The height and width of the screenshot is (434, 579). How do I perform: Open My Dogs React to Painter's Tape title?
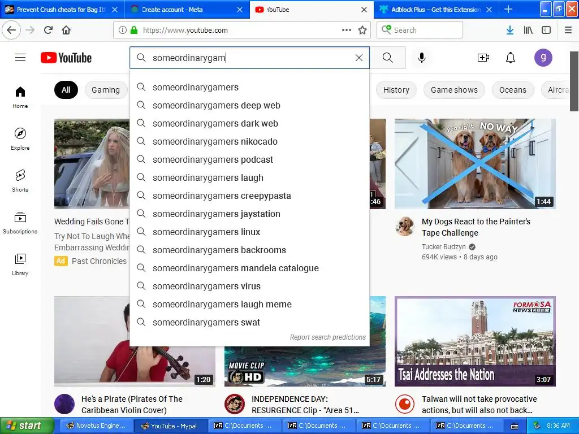(x=476, y=227)
